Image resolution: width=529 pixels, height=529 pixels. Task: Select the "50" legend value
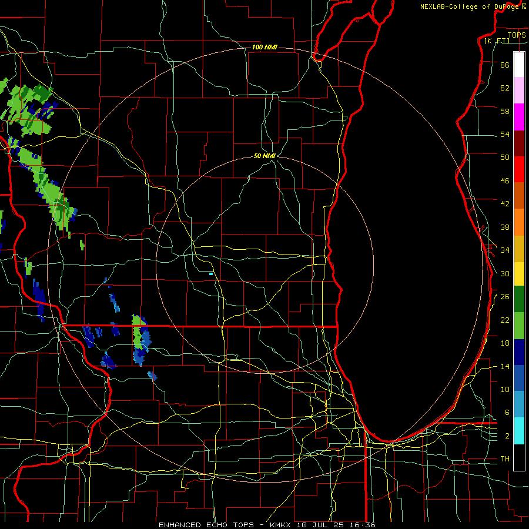[x=505, y=158]
